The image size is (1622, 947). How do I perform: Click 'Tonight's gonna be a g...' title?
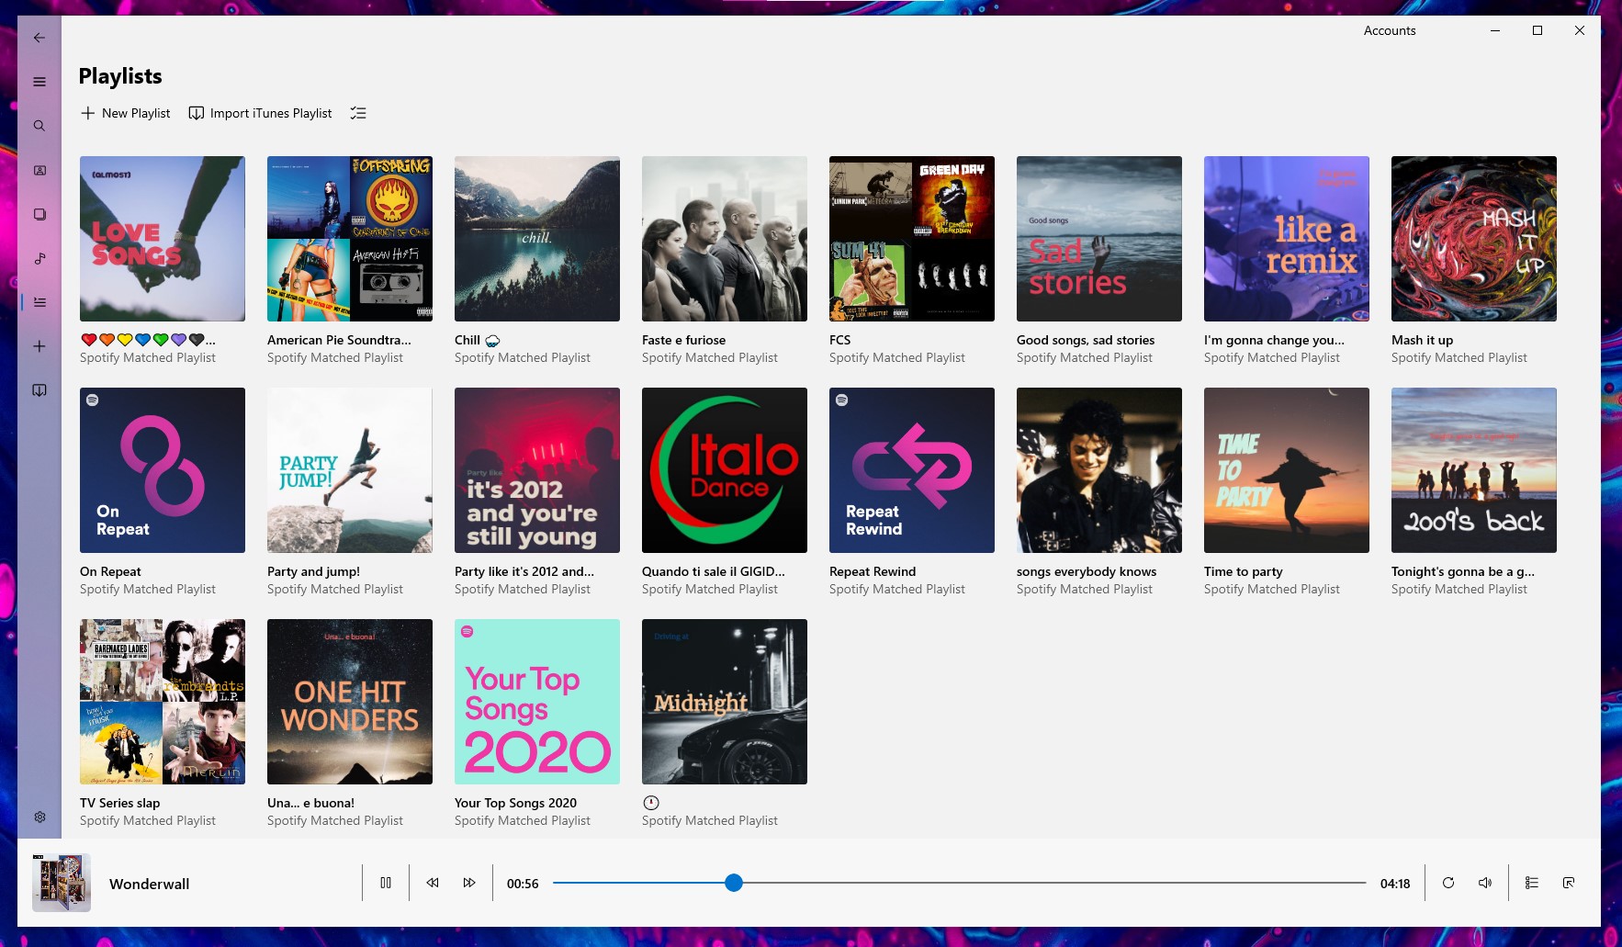[1462, 571]
